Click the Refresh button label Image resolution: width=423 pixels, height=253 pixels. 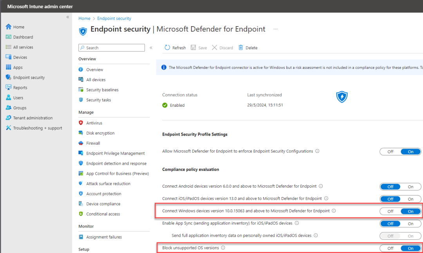[x=179, y=48]
